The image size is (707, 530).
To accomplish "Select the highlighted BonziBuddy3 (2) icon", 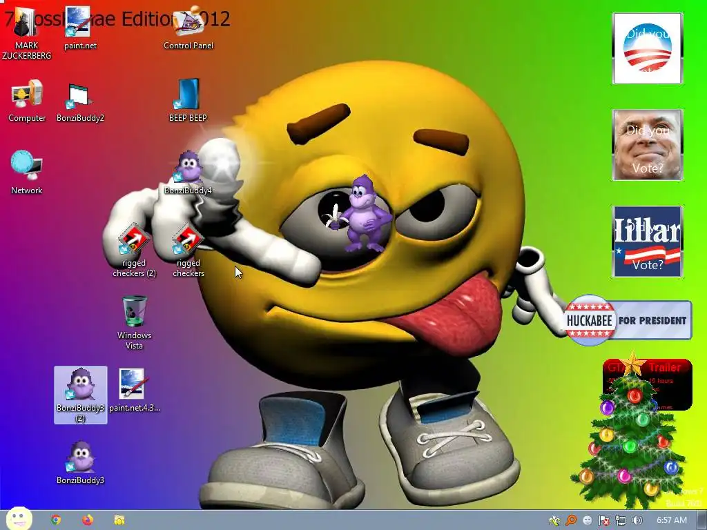I will pyautogui.click(x=81, y=395).
